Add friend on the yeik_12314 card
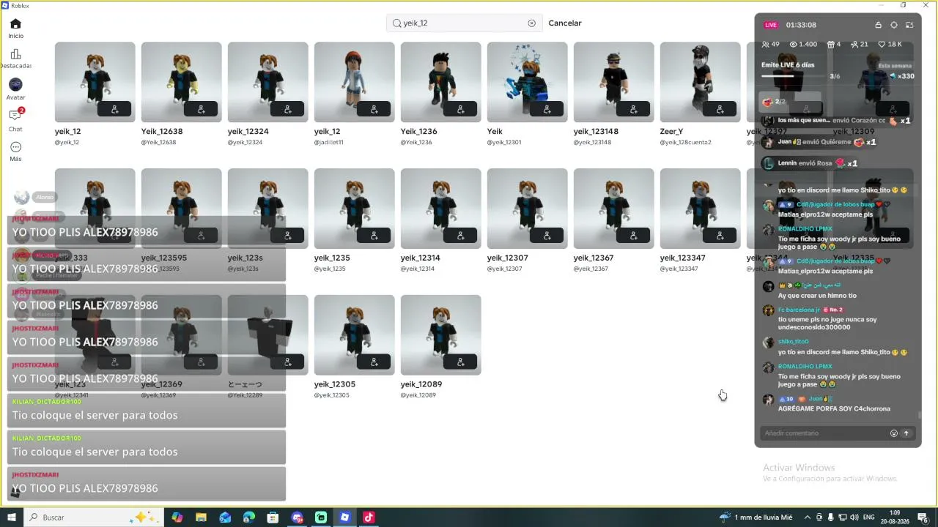The image size is (938, 527). [460, 236]
